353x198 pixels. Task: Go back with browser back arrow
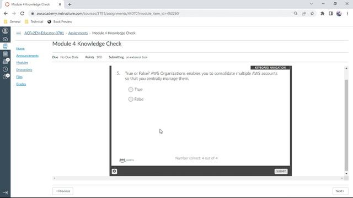tap(6, 13)
